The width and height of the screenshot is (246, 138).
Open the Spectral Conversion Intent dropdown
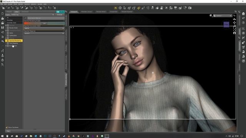tap(44, 28)
